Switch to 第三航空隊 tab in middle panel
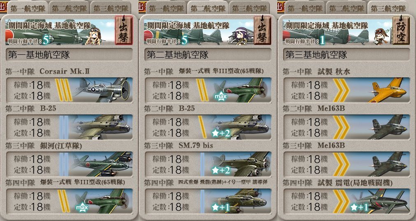This screenshot has height=221, width=416. tap(249, 8)
